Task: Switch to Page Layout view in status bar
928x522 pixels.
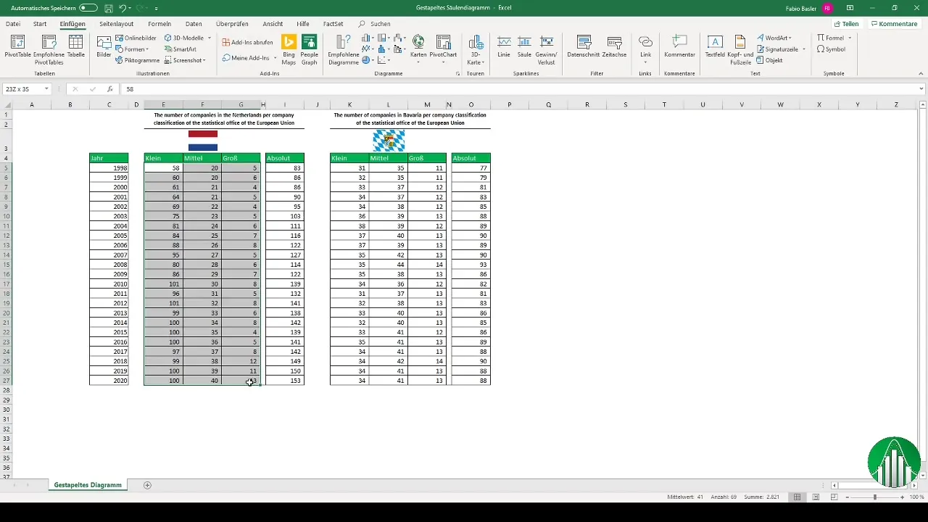Action: (x=816, y=497)
